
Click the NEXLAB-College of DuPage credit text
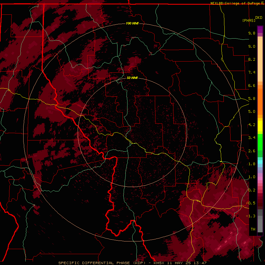pyautogui.click(x=237, y=3)
